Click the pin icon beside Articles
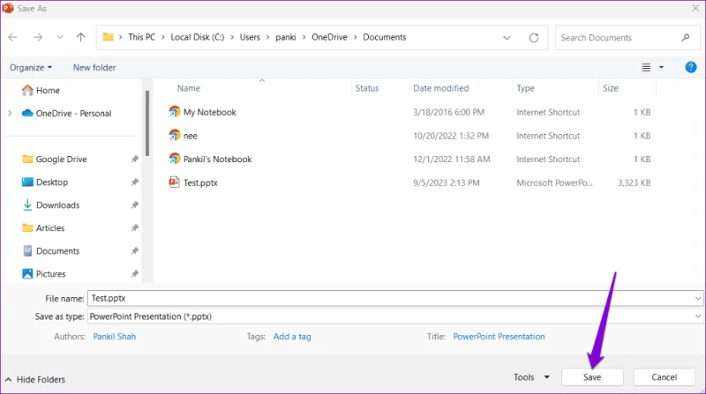 click(135, 228)
